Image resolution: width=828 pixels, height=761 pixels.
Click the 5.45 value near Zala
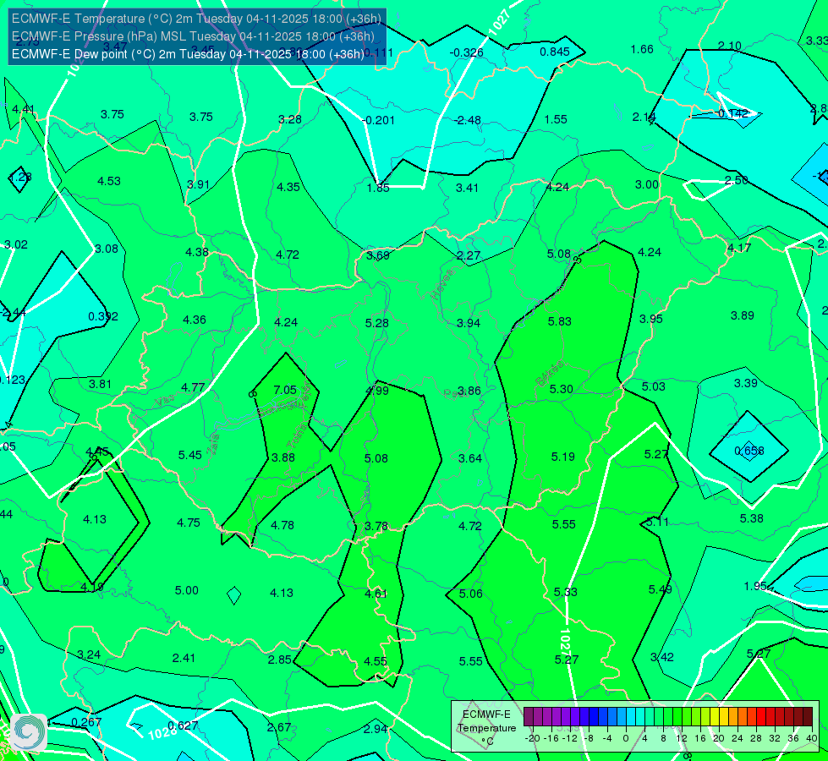[189, 455]
